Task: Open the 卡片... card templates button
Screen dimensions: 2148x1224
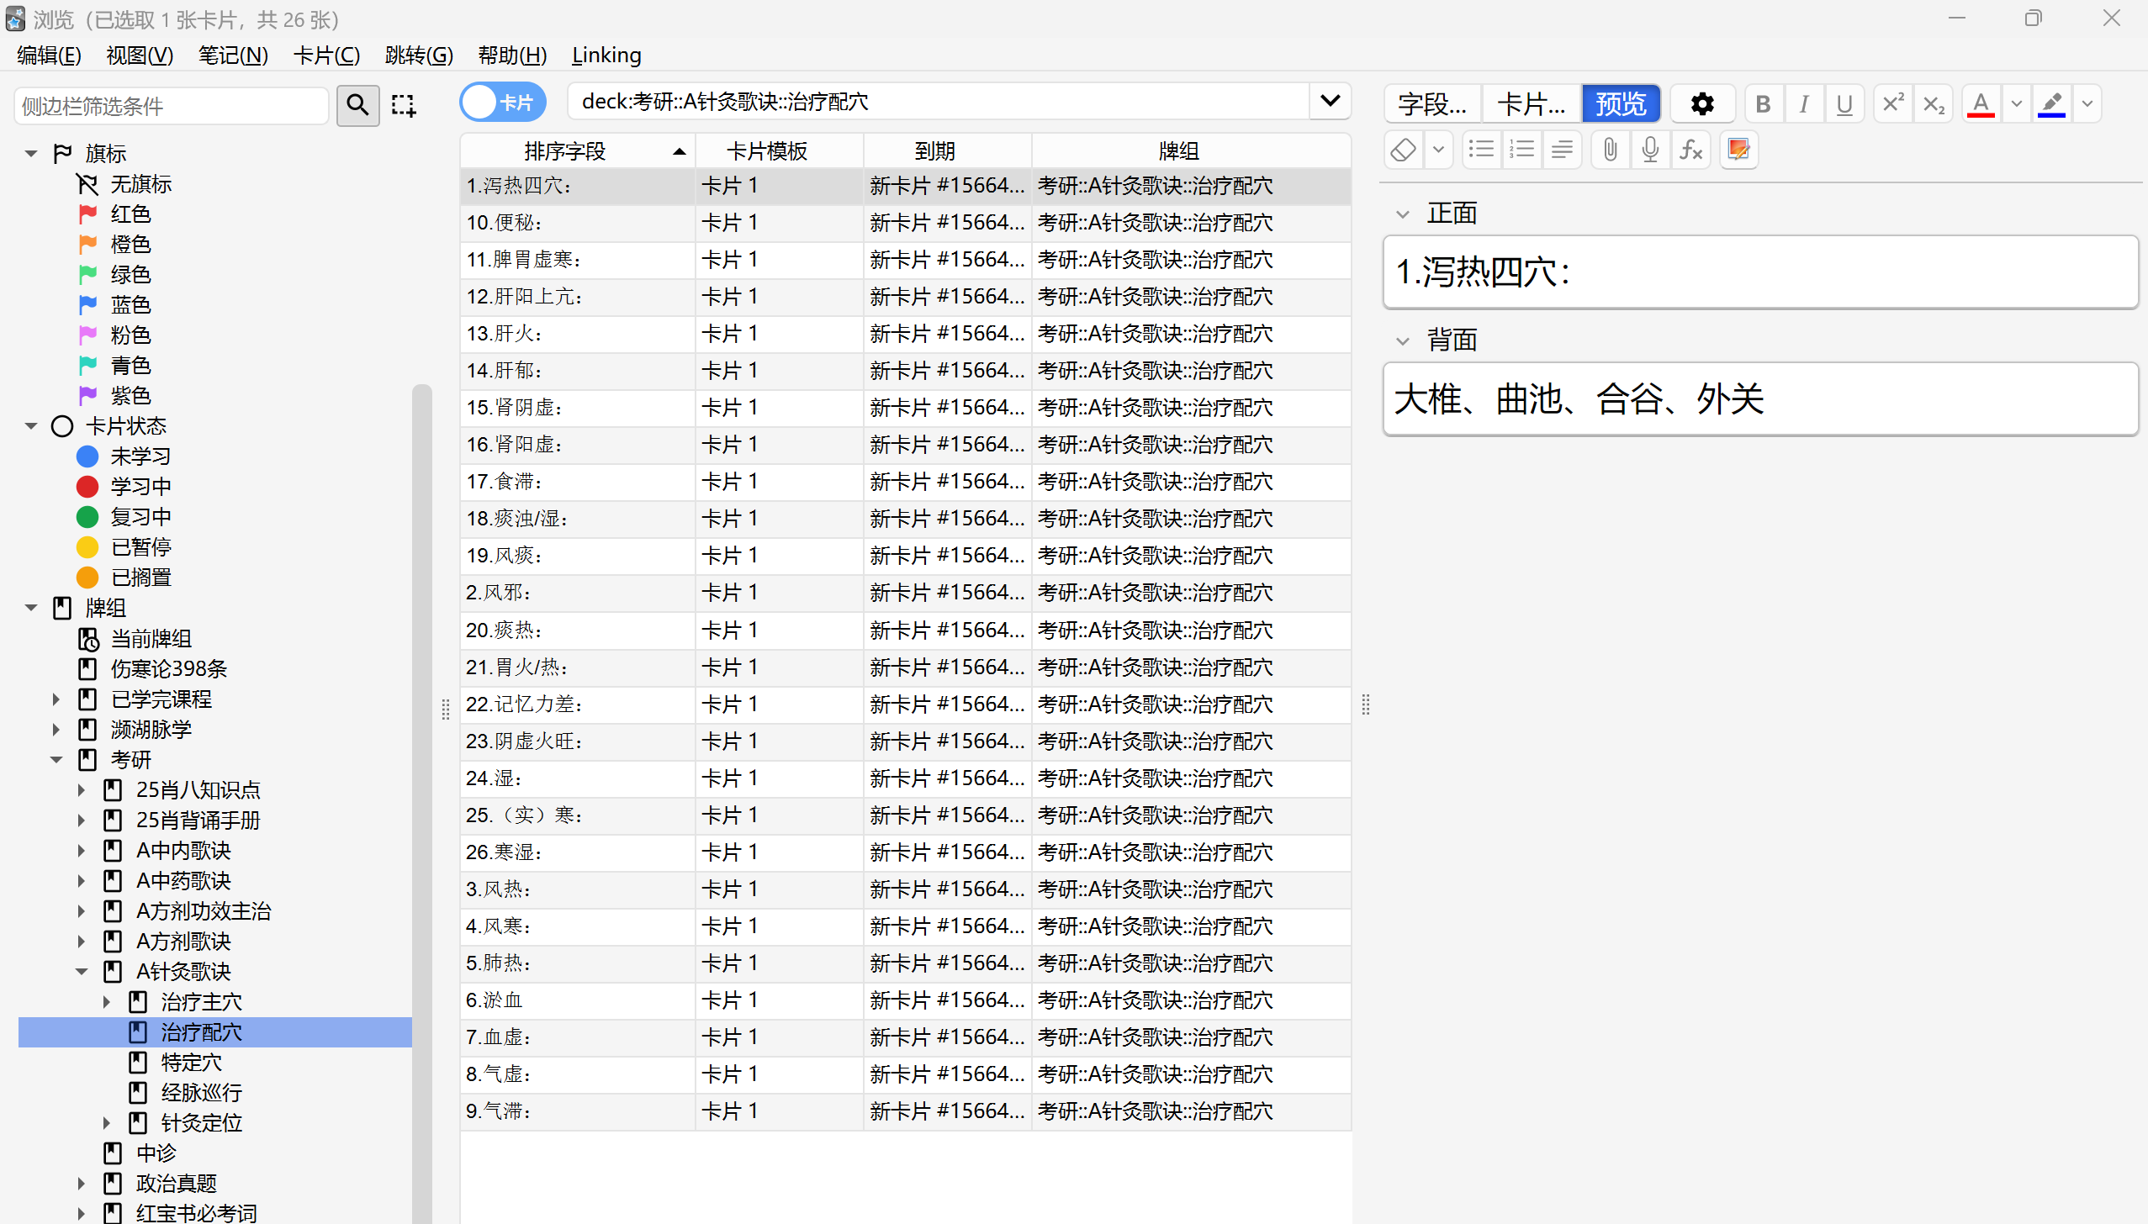Action: click(x=1531, y=104)
